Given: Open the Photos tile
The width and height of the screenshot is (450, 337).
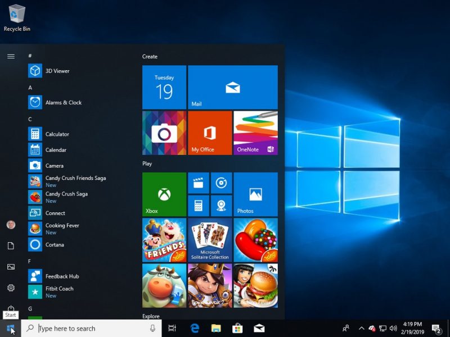Looking at the screenshot, I should (256, 194).
